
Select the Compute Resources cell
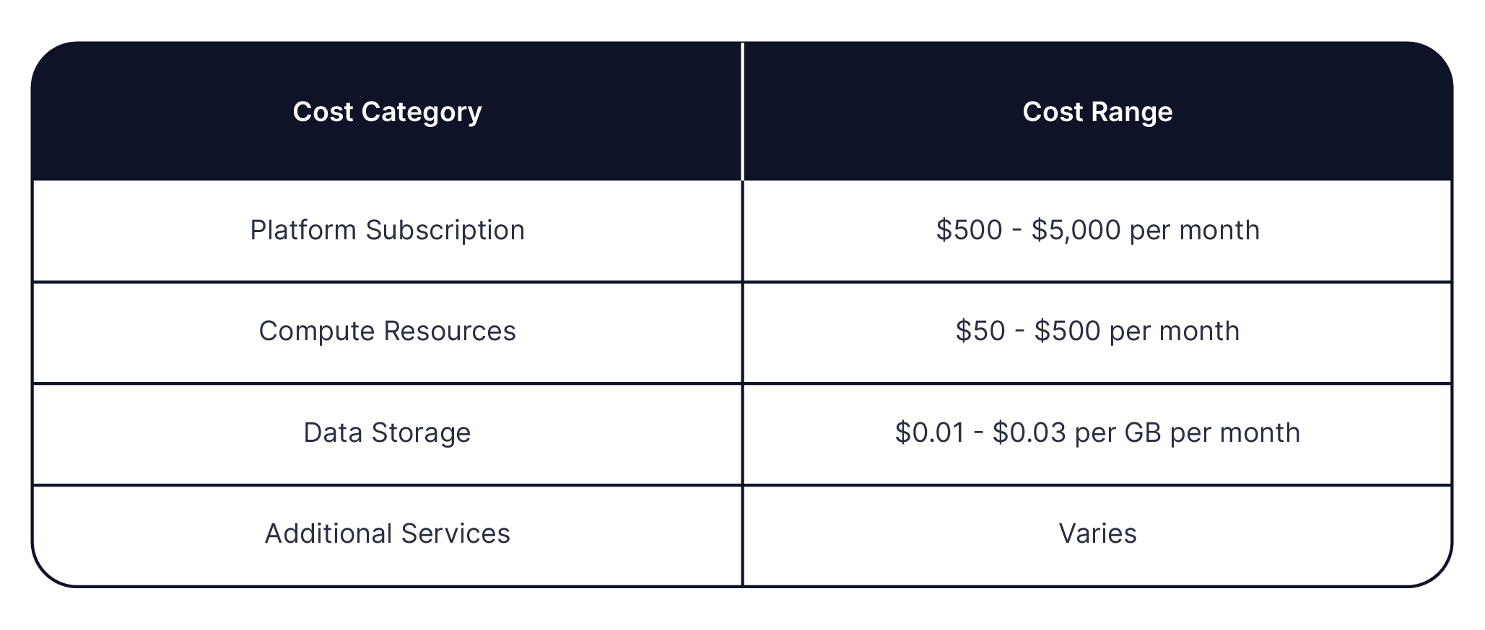[387, 332]
